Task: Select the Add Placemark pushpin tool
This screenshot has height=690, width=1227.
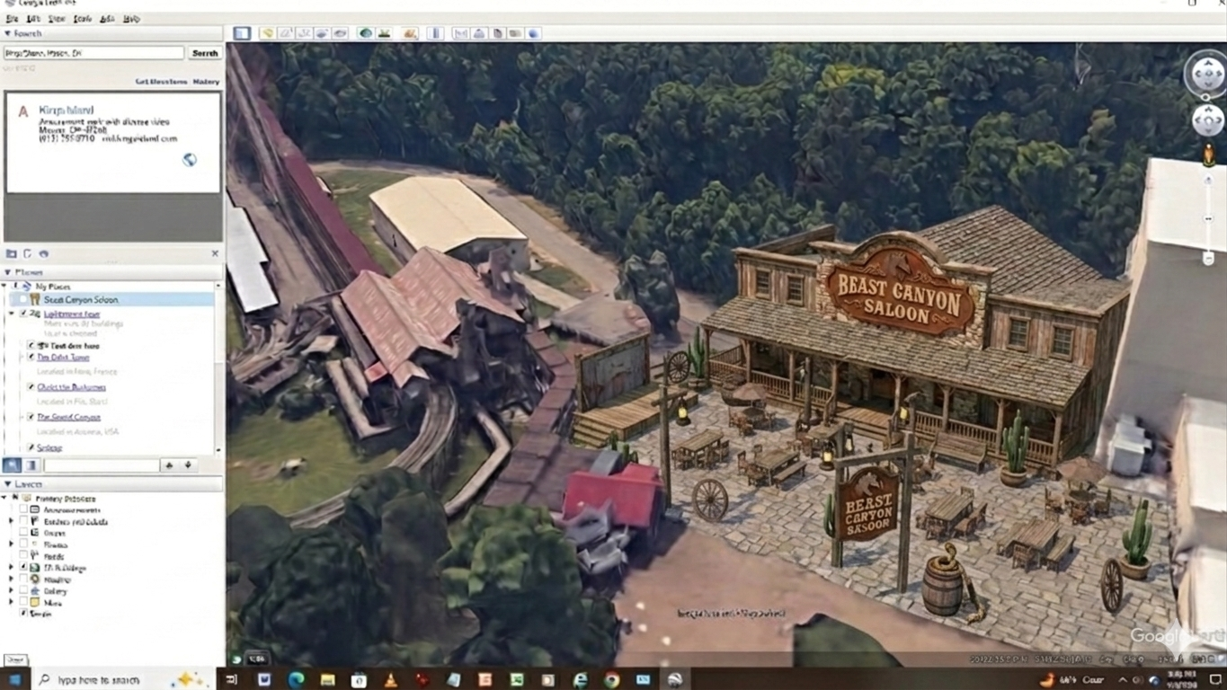Action: coord(267,33)
